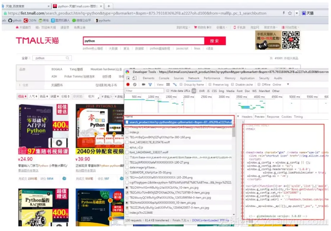This screenshot has width=331, height=231.
Task: Select the large request rows view icon
Action: coord(168,84)
